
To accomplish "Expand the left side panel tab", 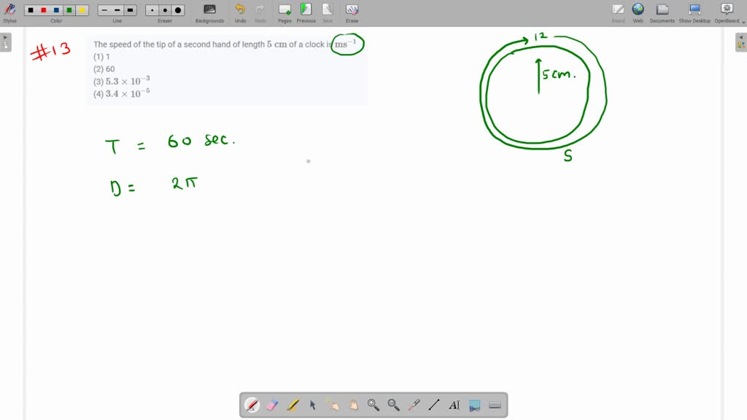I will pyautogui.click(x=6, y=42).
